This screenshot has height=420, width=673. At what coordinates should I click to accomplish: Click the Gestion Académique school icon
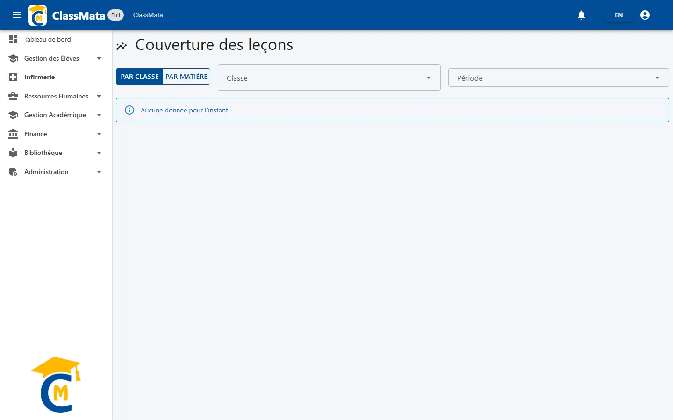[x=13, y=115]
